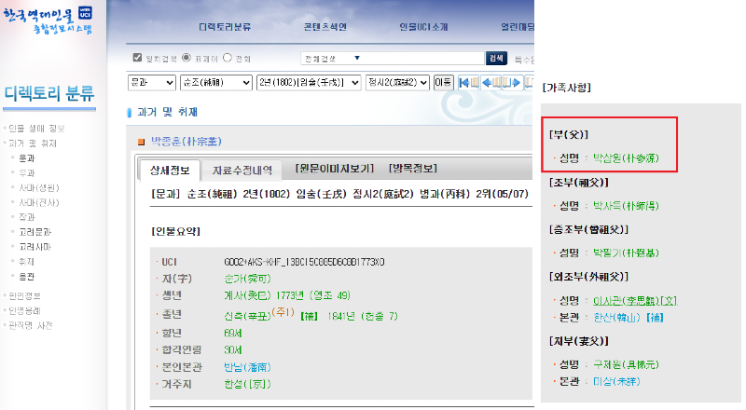
Task: Click the 반남(潘南) clan origin link
Action: pyautogui.click(x=247, y=367)
